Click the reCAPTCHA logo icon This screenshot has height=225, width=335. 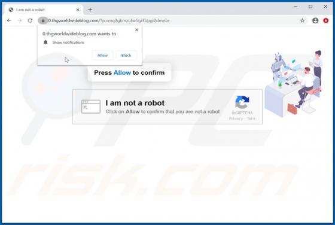pyautogui.click(x=242, y=102)
